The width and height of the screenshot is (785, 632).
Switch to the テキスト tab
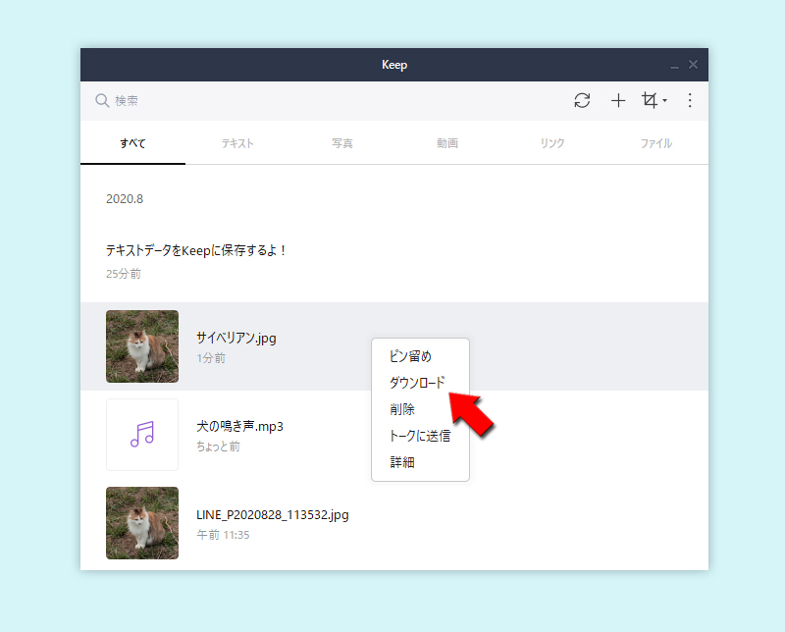point(237,142)
